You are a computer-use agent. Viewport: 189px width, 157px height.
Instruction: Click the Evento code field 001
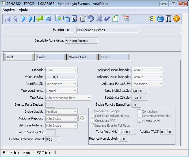(x=70, y=30)
